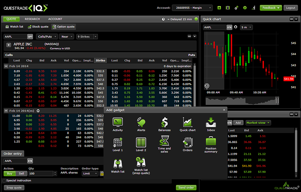Click the green add gadget plus icon in header
Viewport: 301px width, 192px height.
pyautogui.click(x=219, y=8)
